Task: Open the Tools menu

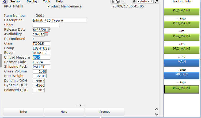Action: (x=47, y=2)
